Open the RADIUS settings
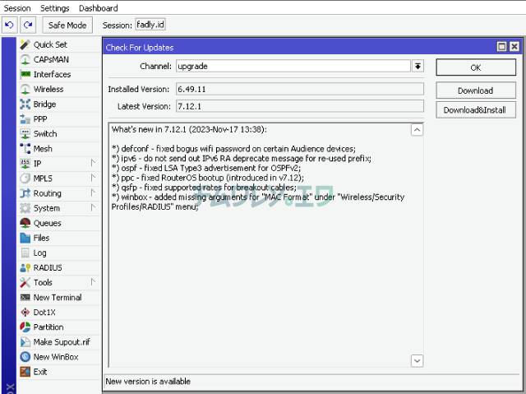526x394 pixels. click(x=47, y=267)
